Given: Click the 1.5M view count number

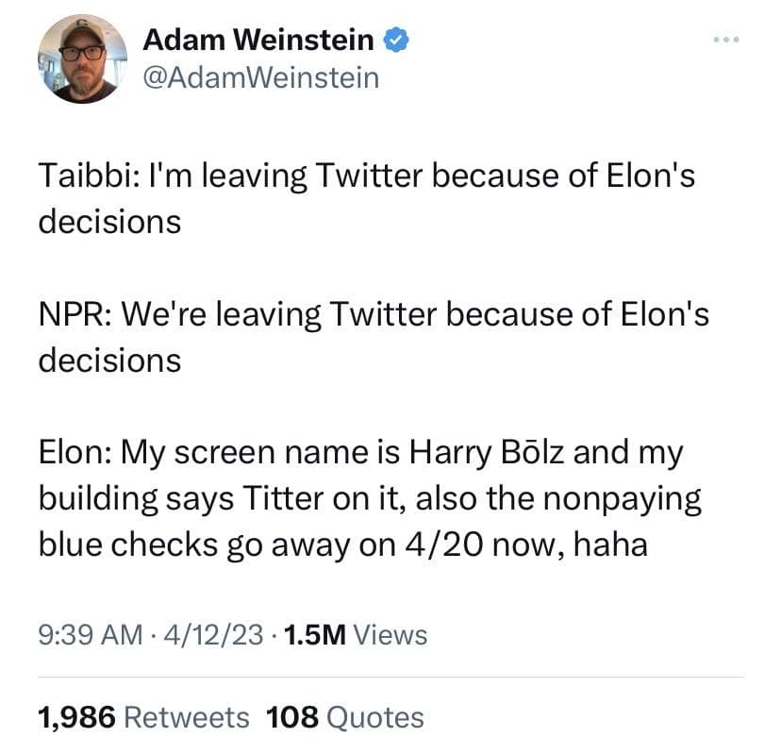Looking at the screenshot, I should (313, 635).
